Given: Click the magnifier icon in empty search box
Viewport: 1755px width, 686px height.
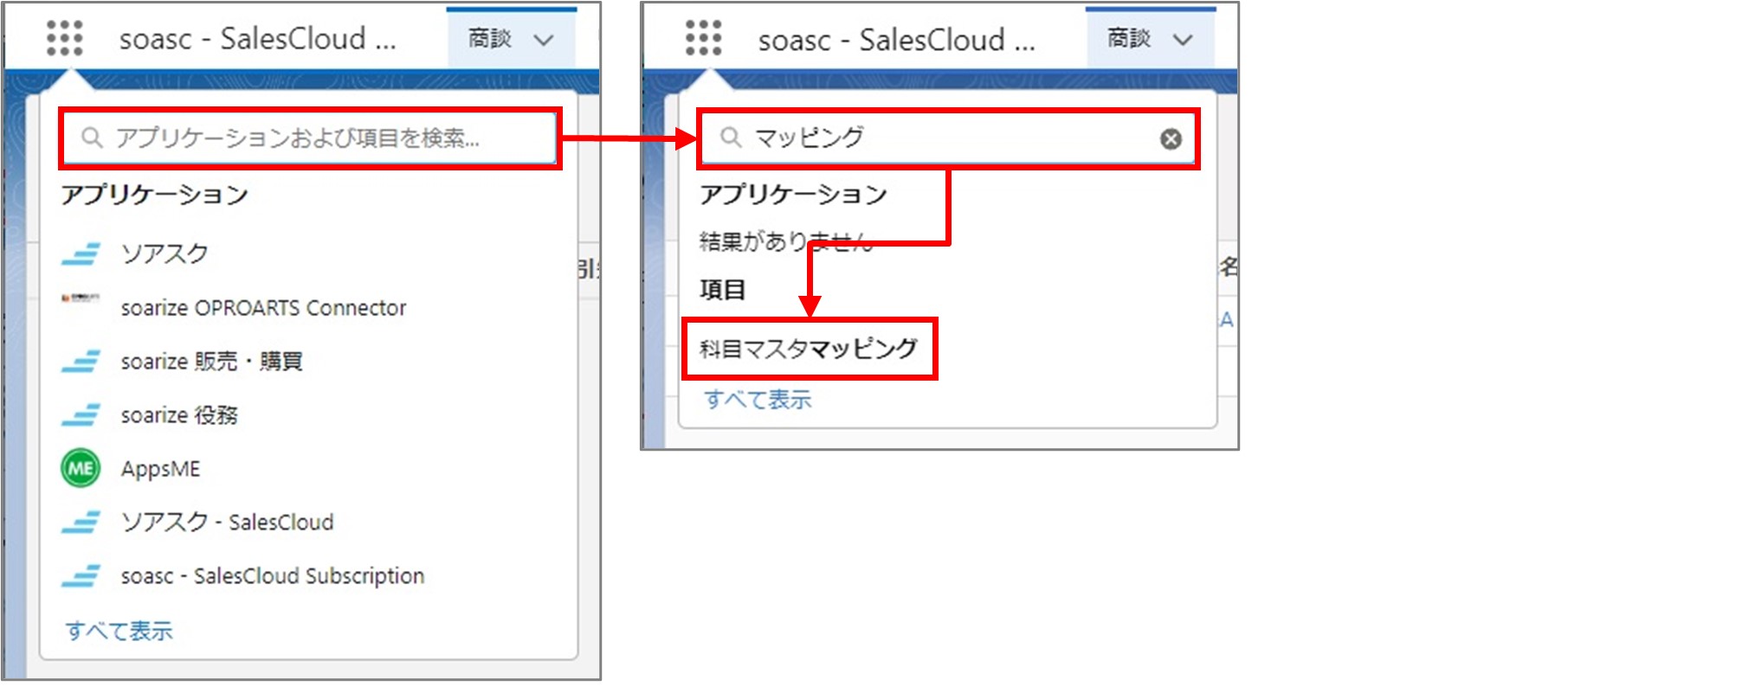Looking at the screenshot, I should point(92,138).
